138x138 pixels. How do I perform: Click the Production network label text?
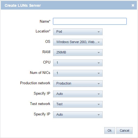point(35,83)
